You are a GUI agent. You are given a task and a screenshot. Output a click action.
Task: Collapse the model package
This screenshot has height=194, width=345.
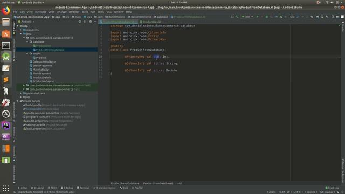pos(27,54)
